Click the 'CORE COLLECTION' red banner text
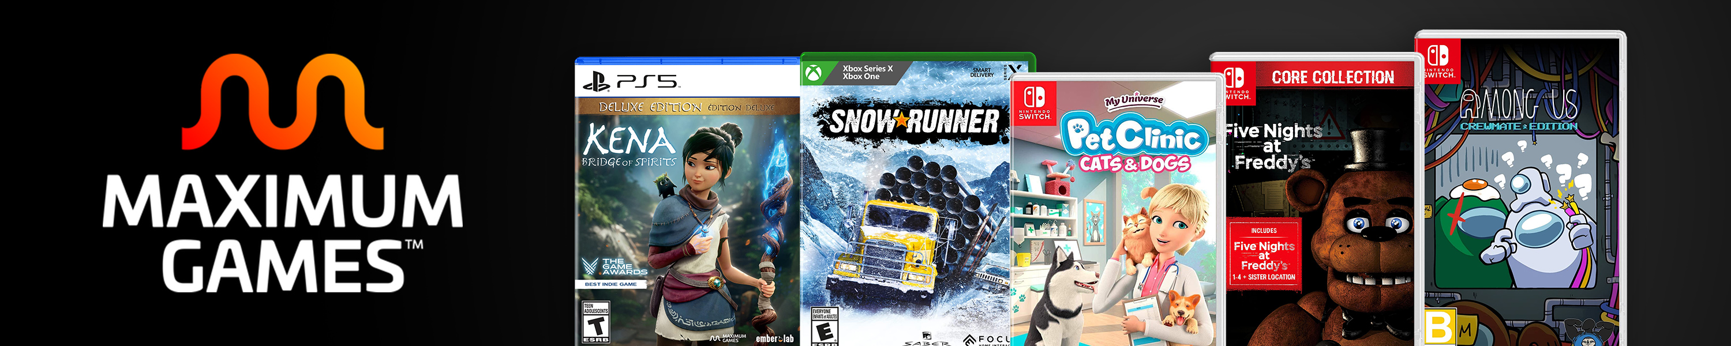The width and height of the screenshot is (1731, 346). (x=1332, y=78)
